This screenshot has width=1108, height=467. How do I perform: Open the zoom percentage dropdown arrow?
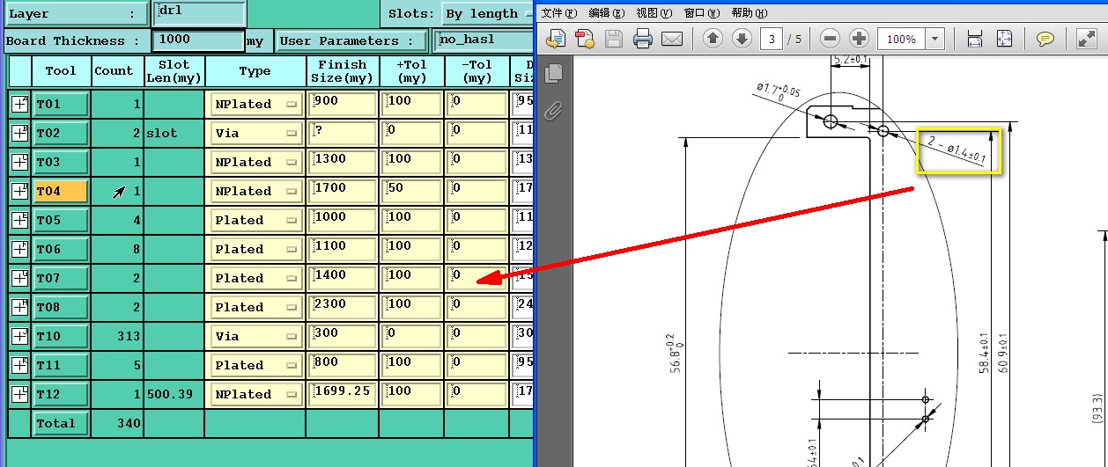[x=934, y=40]
